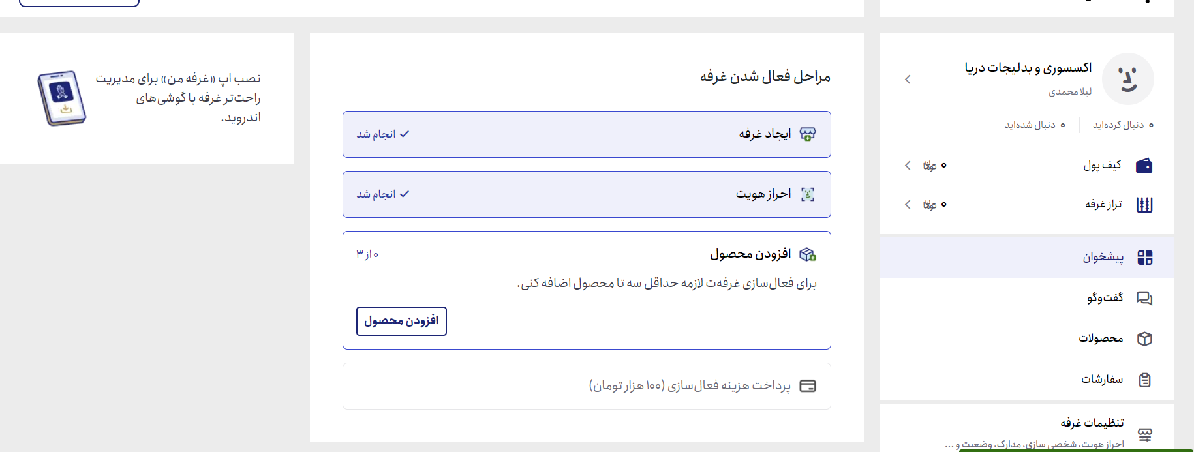Image resolution: width=1194 pixels, height=452 pixels.
Task: Click the پیشخوان dashboard grid icon
Action: pos(1144,258)
